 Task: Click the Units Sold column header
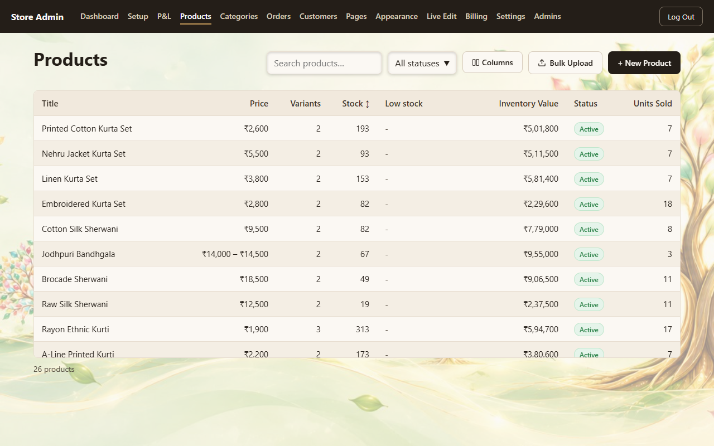[653, 103]
